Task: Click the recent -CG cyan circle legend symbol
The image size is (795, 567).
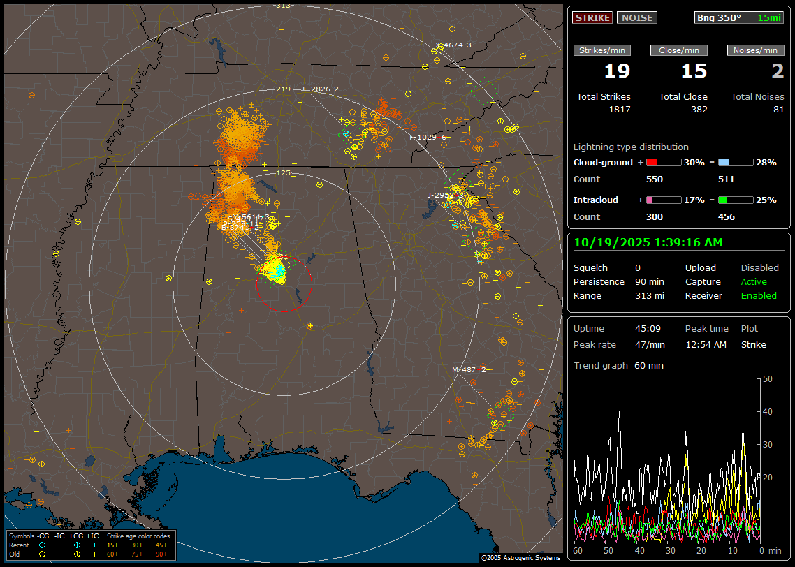Action: (x=43, y=545)
